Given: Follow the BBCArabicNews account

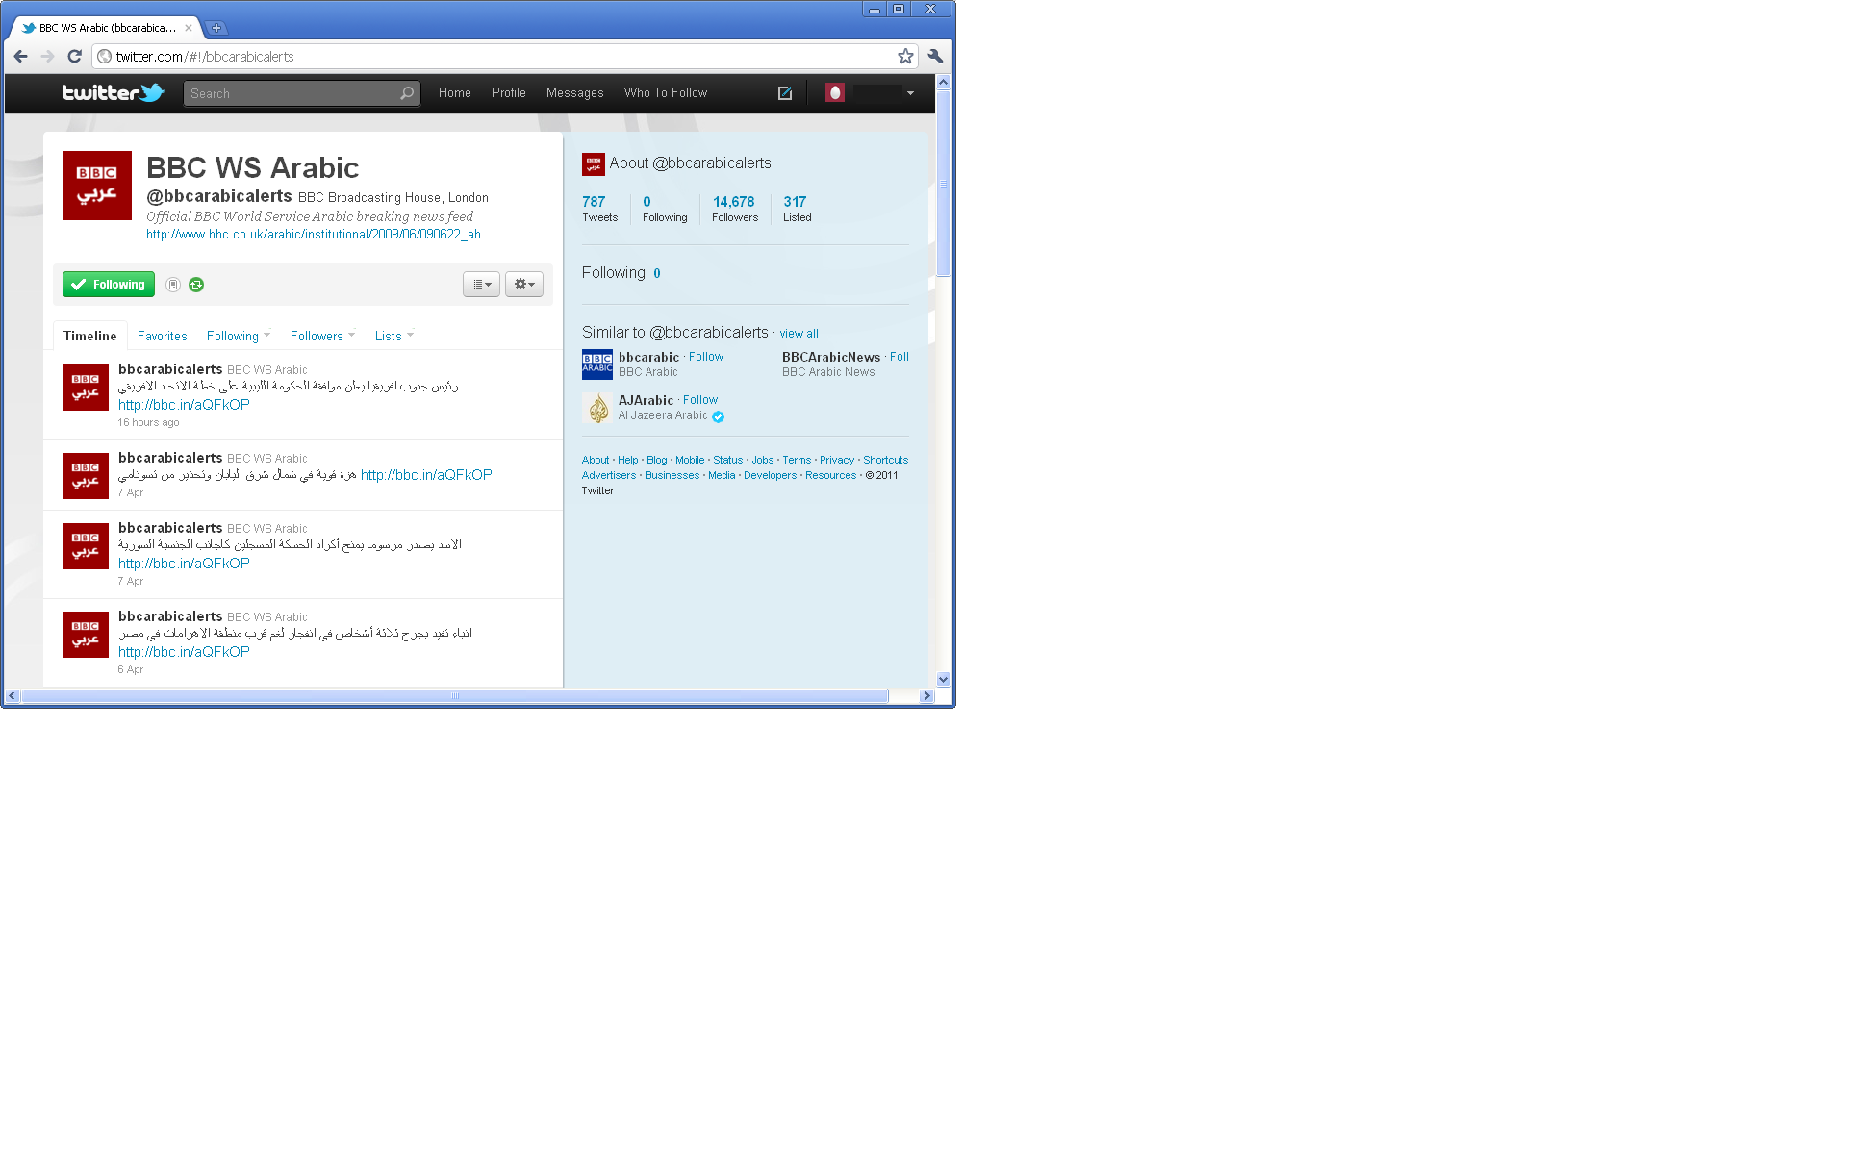Looking at the screenshot, I should [900, 357].
